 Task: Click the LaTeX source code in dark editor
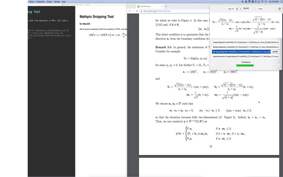pyautogui.click(x=49, y=34)
